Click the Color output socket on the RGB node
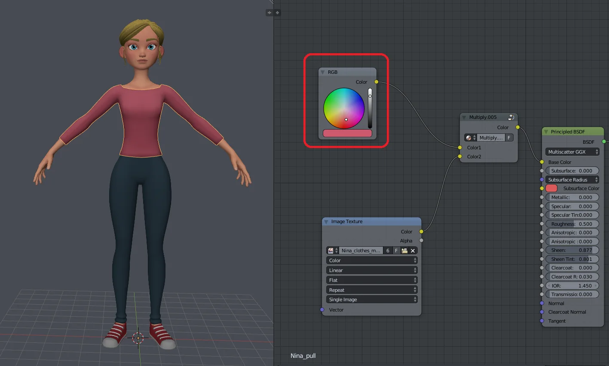This screenshot has width=609, height=366. click(376, 82)
